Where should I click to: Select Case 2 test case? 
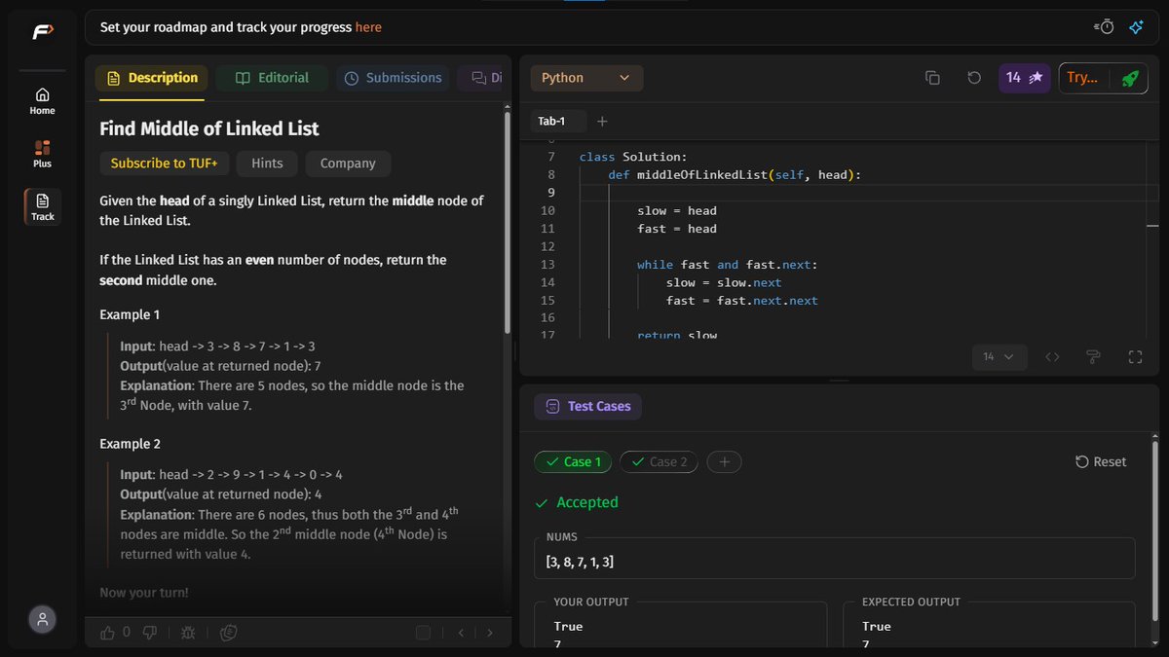659,462
